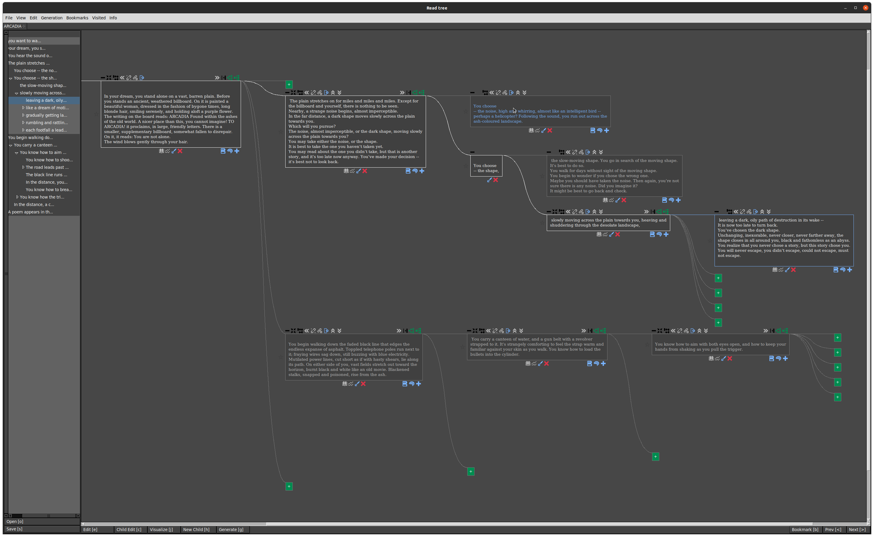Toggle visibility on 'leaving a dark, oily...' node
This screenshot has height=537, width=874.
(x=717, y=211)
